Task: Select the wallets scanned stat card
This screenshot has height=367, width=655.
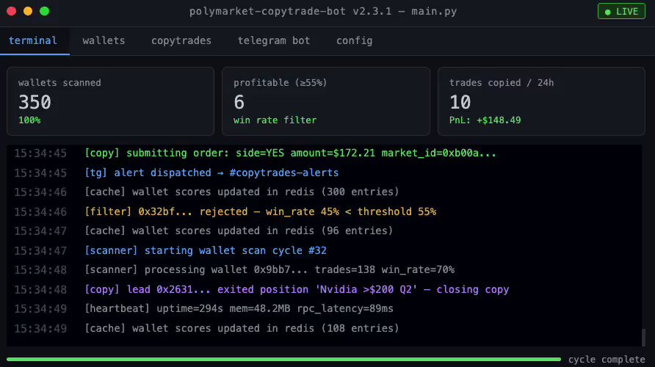Action: [110, 101]
